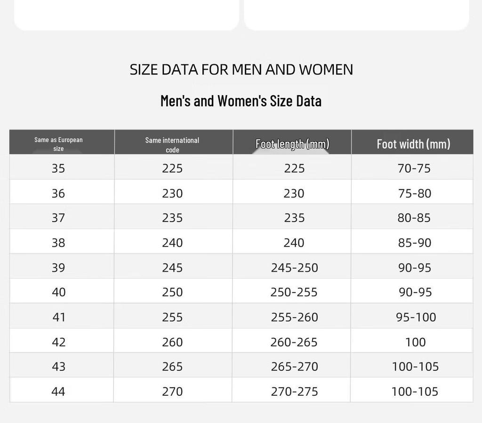Select international code 265 cell
482x423 pixels.
[x=172, y=367]
